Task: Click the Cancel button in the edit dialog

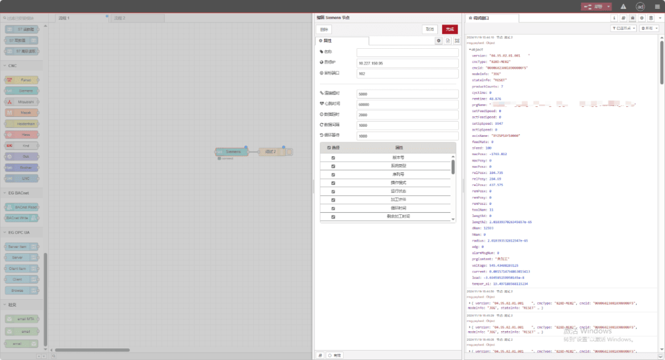Action: (429, 29)
